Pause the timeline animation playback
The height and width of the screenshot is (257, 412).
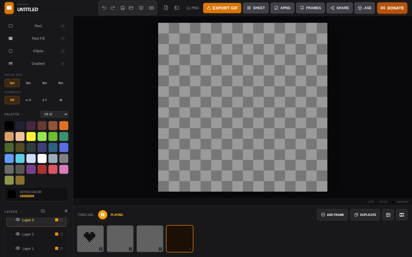pos(103,215)
